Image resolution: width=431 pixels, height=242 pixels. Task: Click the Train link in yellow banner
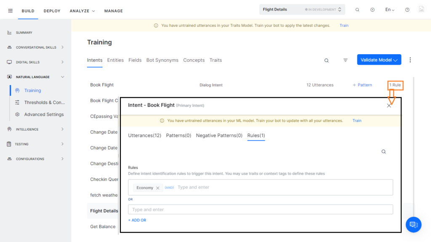pyautogui.click(x=344, y=25)
